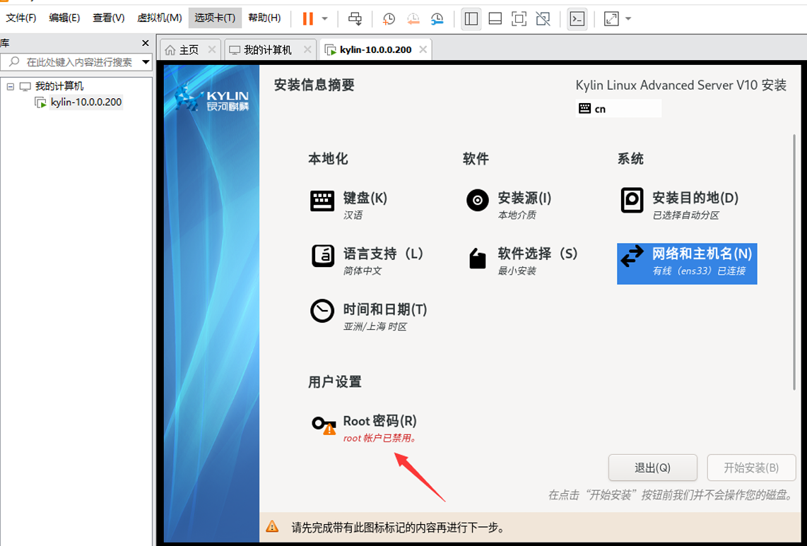Click the '本地介质' status text
Viewport: 807px width, 546px height.
click(517, 215)
